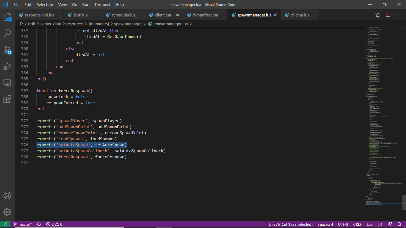Open Source Control view with 26 changes
406x228 pixels.
pos(7,50)
